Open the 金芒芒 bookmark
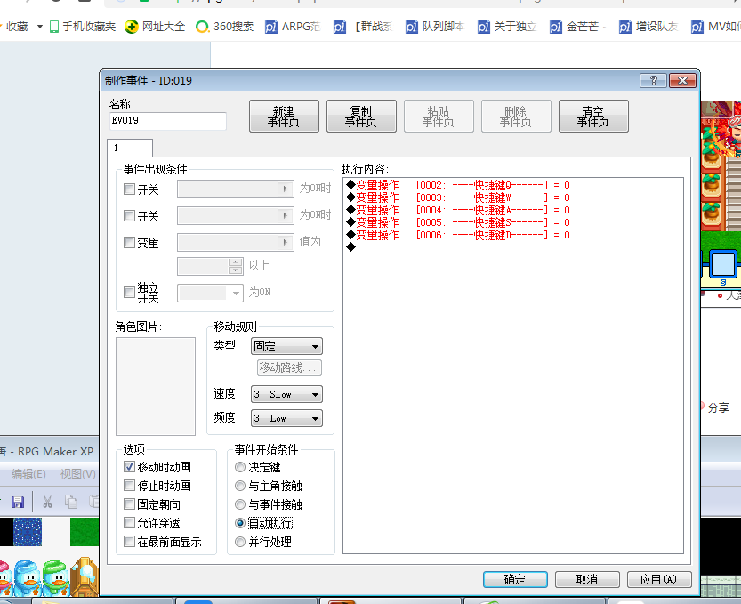Screen dimensions: 741x604 pyautogui.click(x=578, y=27)
